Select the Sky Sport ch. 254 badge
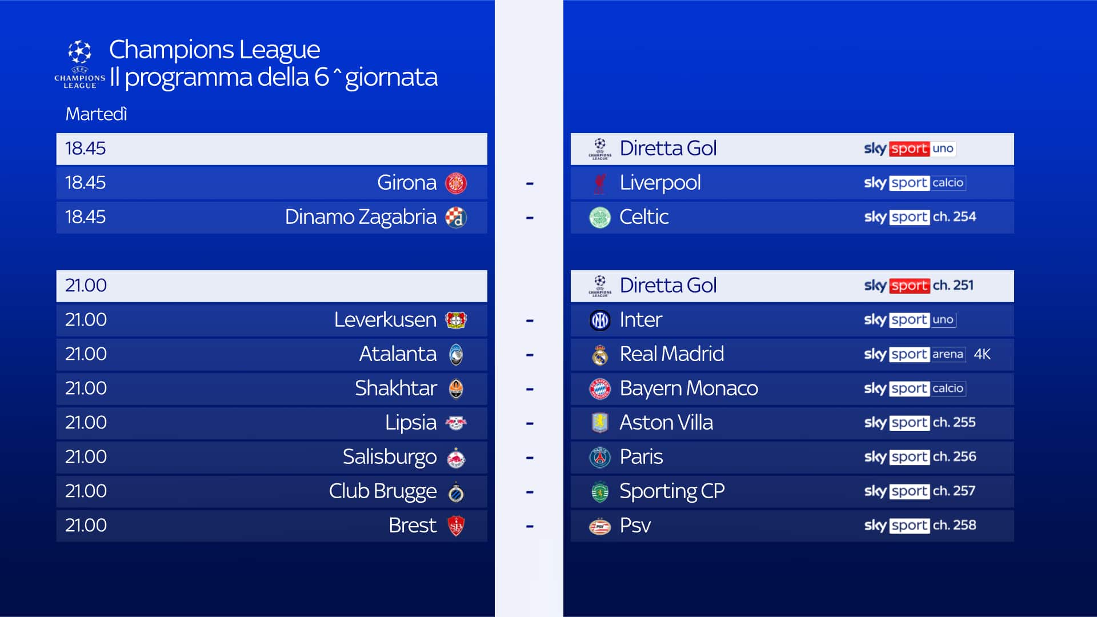Screen dimensions: 1097x617 pos(920,217)
